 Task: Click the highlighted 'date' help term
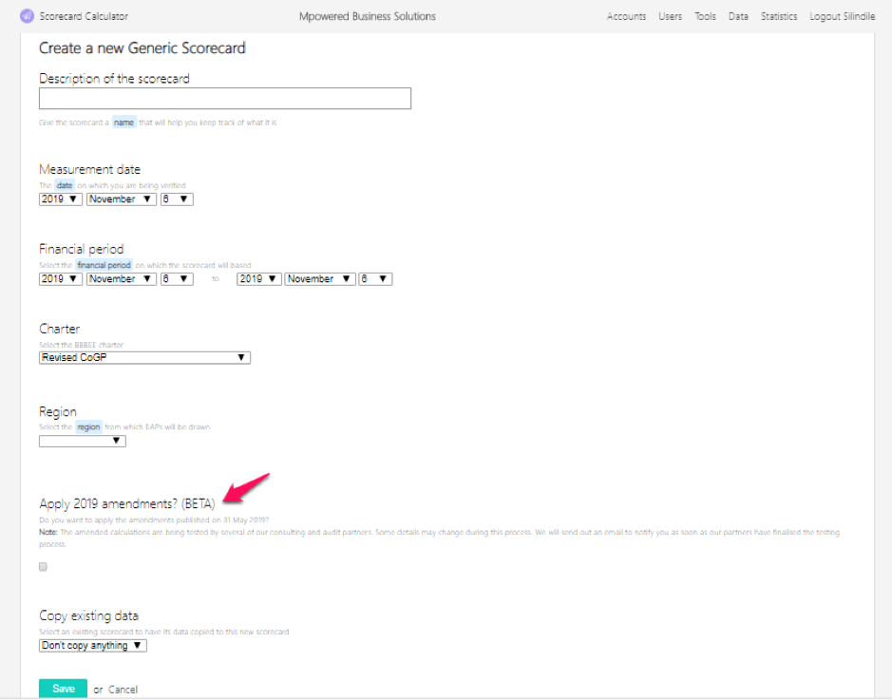coord(65,185)
